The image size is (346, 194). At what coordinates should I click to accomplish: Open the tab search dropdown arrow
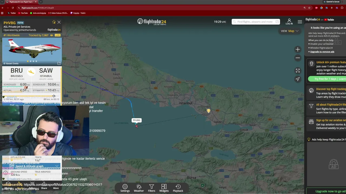(2, 2)
